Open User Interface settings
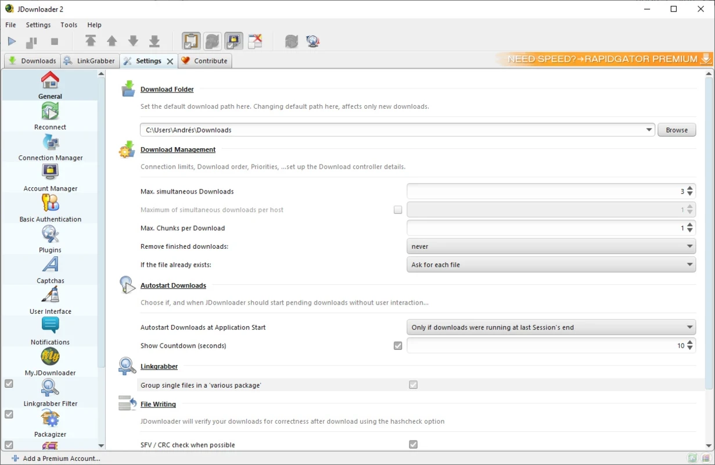 50,301
